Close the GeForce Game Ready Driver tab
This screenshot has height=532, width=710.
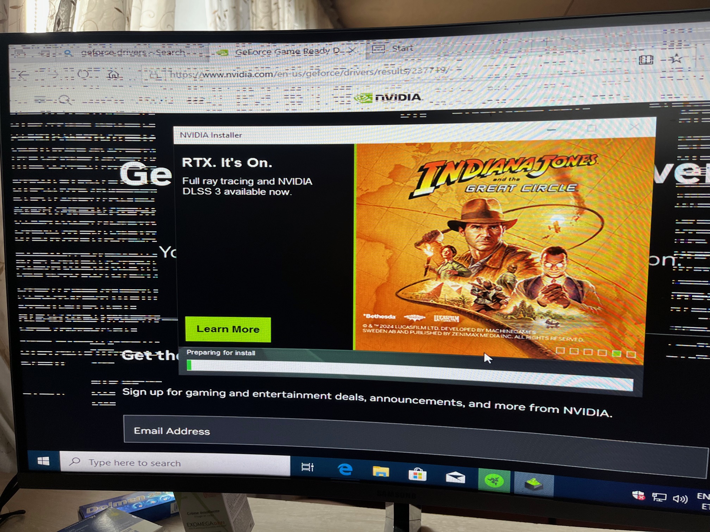pos(352,51)
